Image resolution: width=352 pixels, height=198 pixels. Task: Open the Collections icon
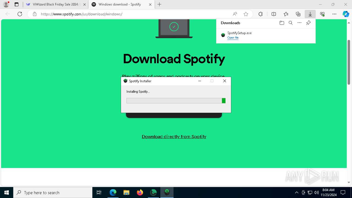point(298,14)
